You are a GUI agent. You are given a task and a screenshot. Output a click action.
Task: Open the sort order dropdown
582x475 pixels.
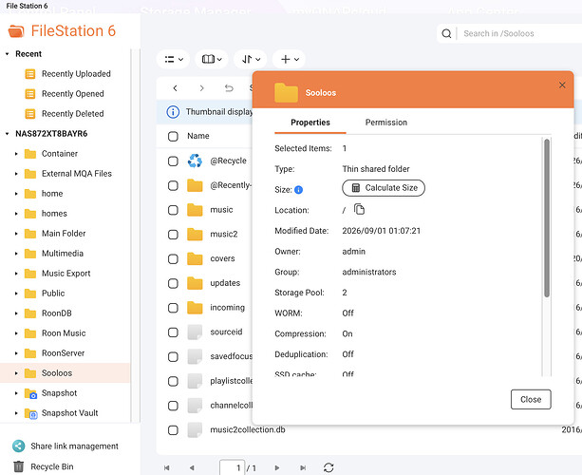click(x=251, y=60)
